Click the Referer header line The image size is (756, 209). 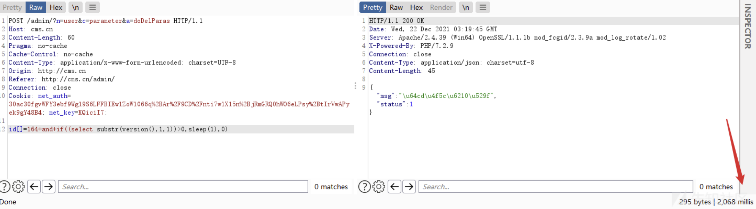[x=62, y=79]
